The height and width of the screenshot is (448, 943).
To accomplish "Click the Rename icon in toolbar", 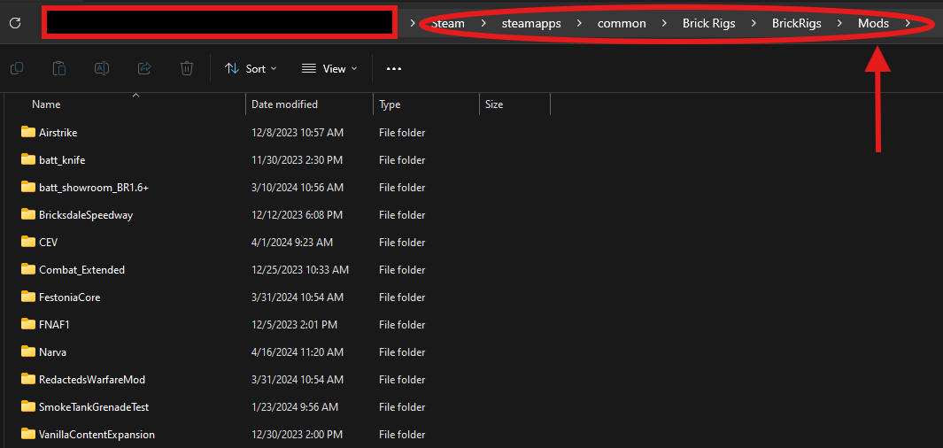I will tap(102, 68).
